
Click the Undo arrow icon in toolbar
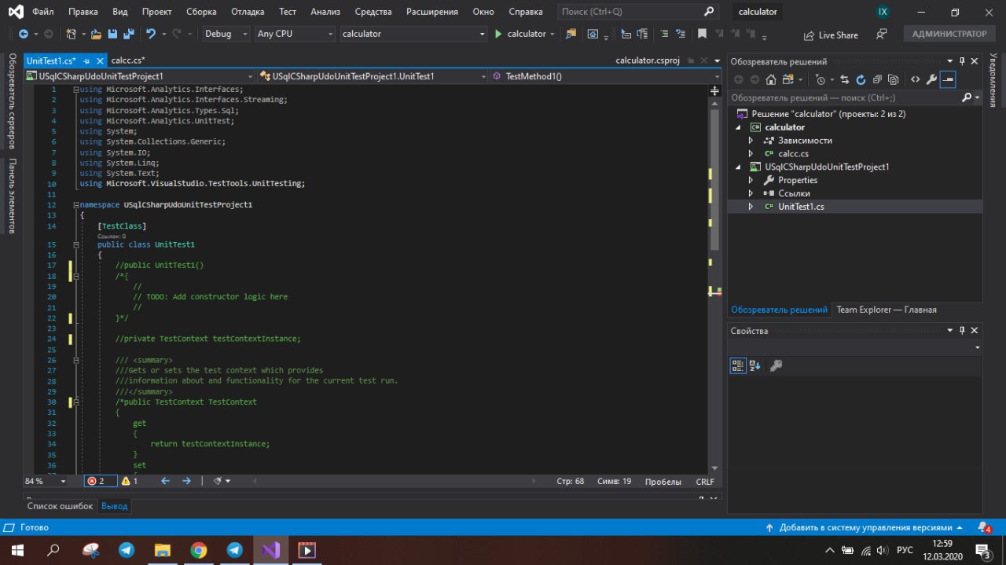151,35
